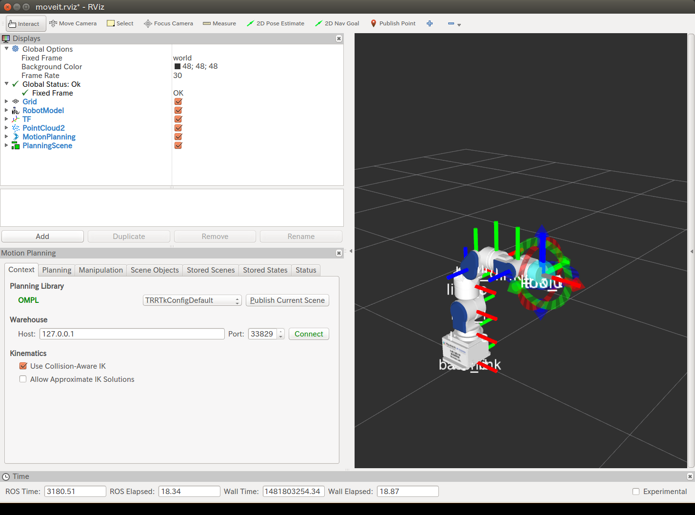Select the 2D Pose Estimate tool
The height and width of the screenshot is (515, 695).
point(276,23)
